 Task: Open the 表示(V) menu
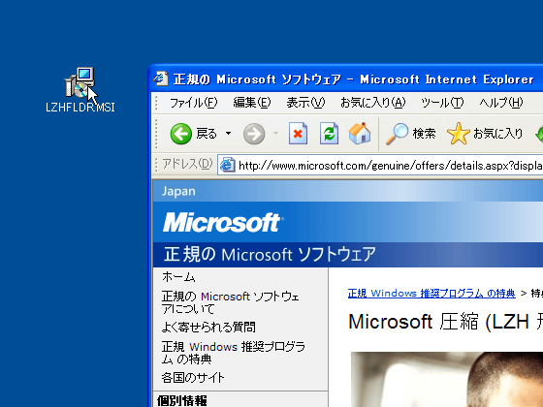(x=305, y=103)
